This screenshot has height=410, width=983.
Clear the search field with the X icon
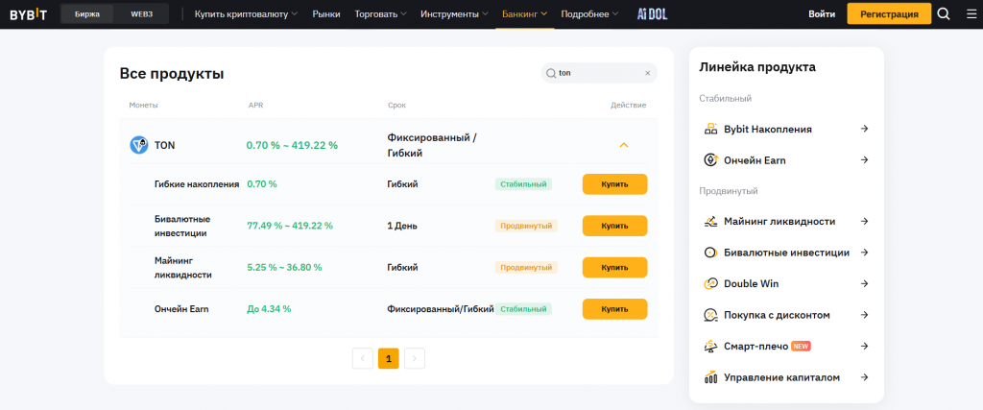tap(647, 73)
